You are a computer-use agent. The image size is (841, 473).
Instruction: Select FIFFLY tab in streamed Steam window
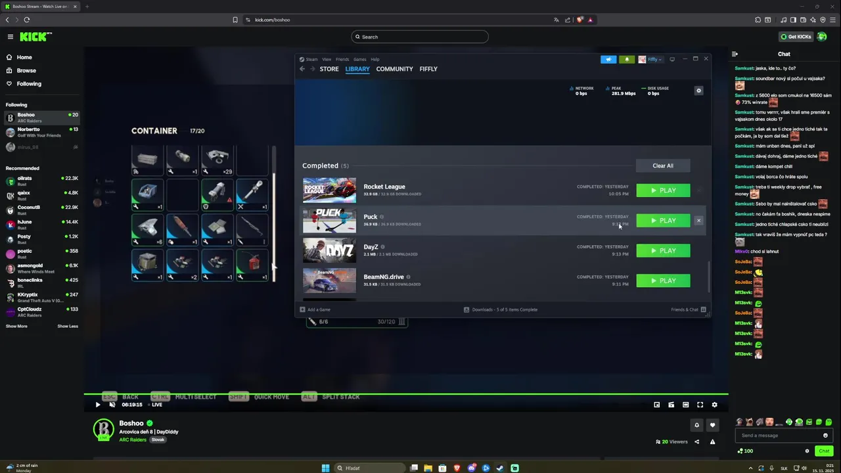click(428, 69)
